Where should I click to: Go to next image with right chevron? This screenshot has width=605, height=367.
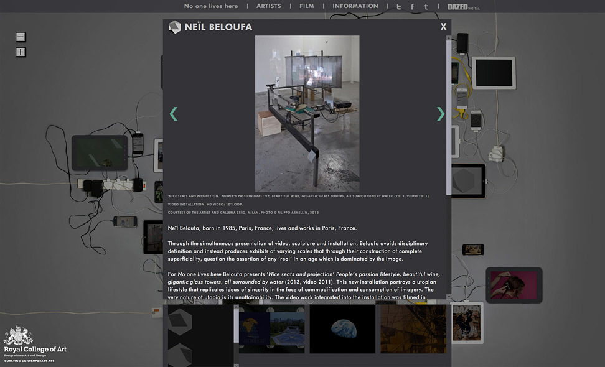pos(441,114)
